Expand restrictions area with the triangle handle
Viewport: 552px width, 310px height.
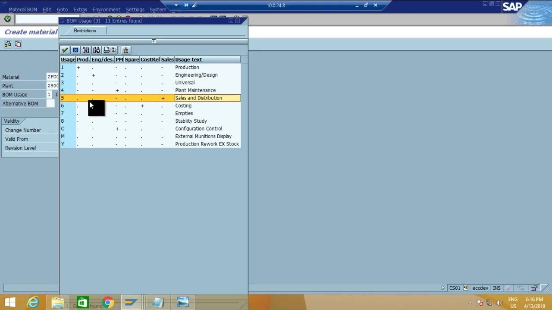154,41
